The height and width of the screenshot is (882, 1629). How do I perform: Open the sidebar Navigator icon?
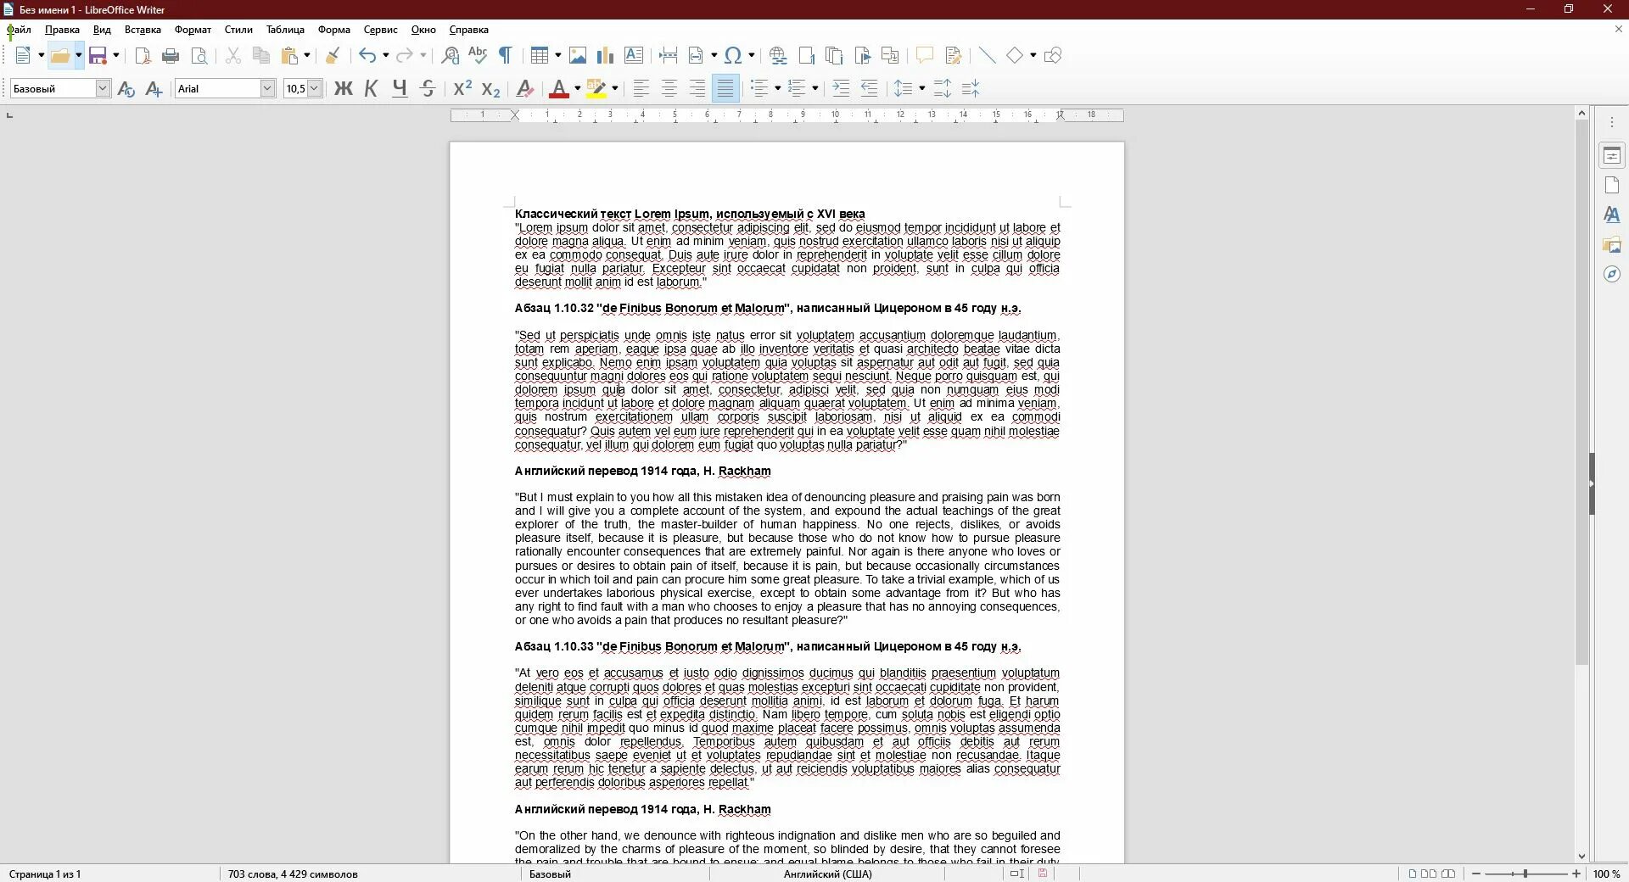(1612, 274)
